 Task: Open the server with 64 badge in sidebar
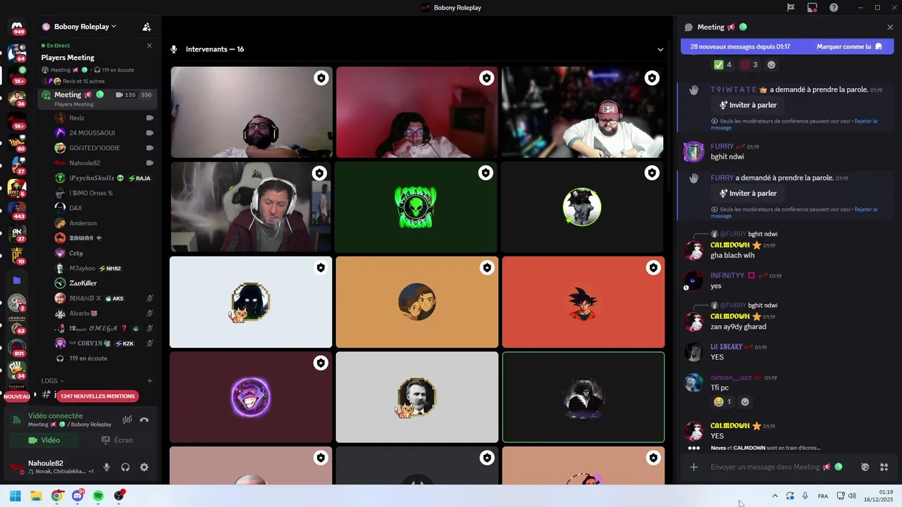[17, 53]
